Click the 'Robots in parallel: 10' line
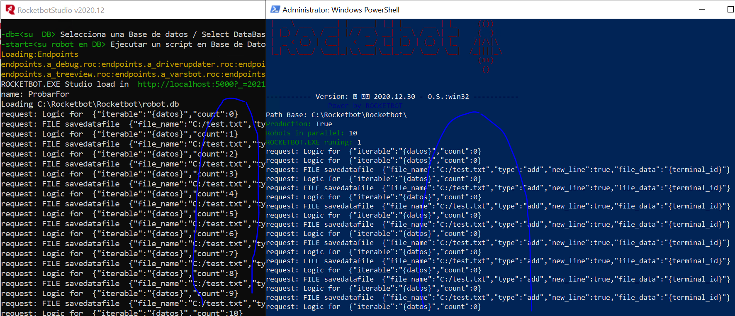Viewport: 735px width, 316px height. click(311, 133)
